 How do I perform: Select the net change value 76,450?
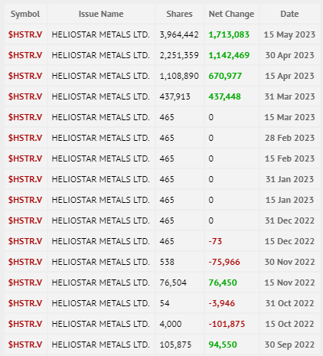pyautogui.click(x=223, y=283)
